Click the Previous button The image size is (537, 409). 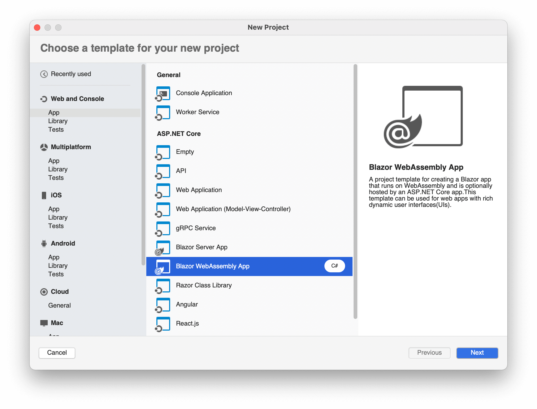click(x=429, y=353)
